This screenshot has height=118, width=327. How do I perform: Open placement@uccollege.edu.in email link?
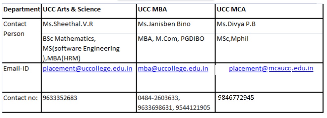(x=87, y=69)
